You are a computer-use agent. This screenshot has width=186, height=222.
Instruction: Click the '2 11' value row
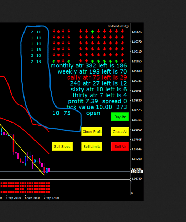coord(36,32)
